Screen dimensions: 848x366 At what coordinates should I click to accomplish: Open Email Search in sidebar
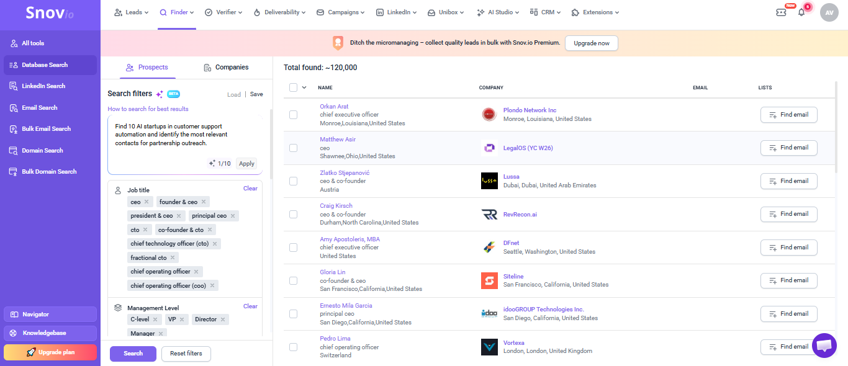[x=50, y=108]
